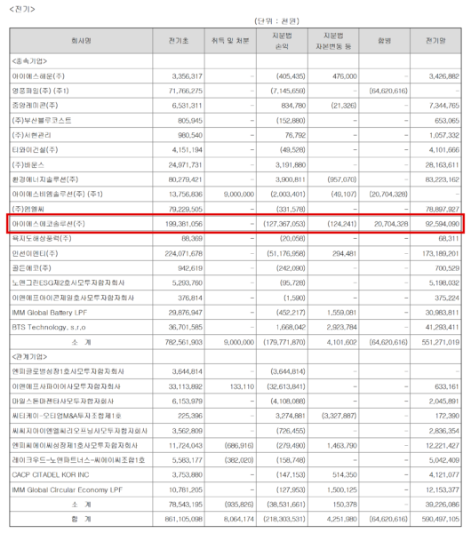Click the value 78,897,927
This screenshot has width=471, height=533.
pyautogui.click(x=442, y=209)
